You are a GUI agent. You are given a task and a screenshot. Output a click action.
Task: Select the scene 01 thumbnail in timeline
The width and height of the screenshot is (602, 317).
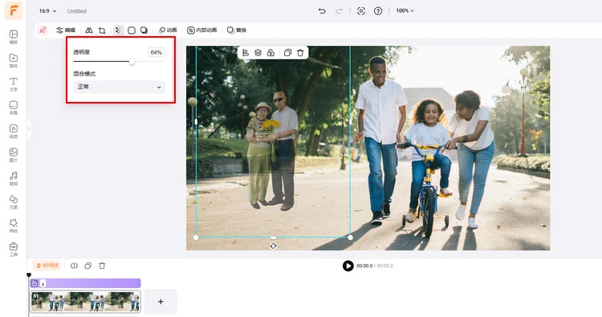(85, 302)
